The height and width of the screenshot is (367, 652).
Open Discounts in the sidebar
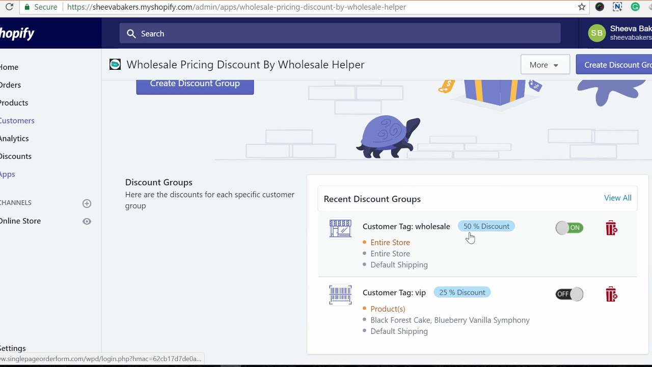tap(16, 156)
